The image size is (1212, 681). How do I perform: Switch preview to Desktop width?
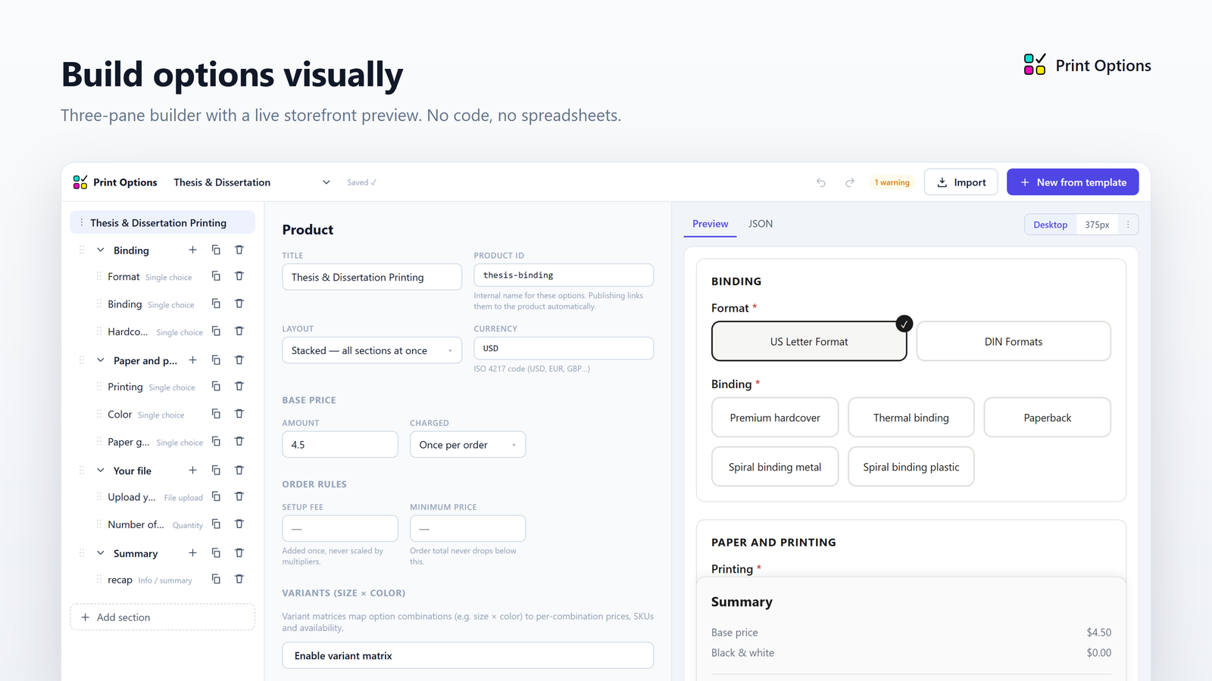(1051, 225)
